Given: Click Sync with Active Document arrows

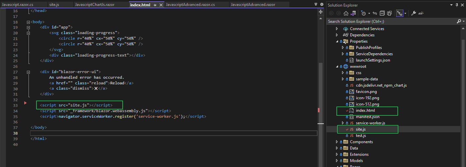Looking at the screenshot, I should point(375,13).
